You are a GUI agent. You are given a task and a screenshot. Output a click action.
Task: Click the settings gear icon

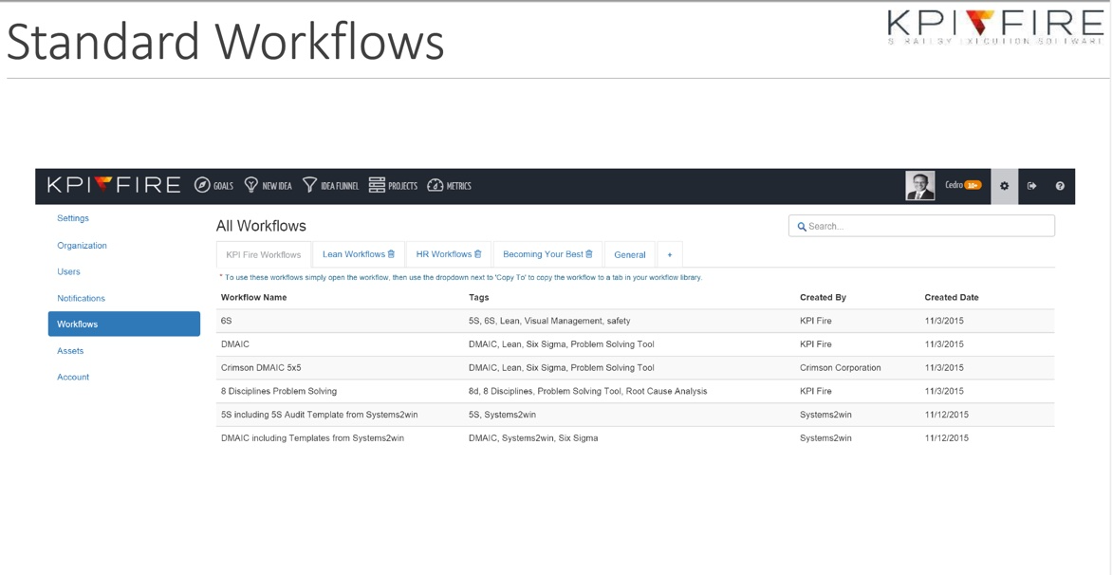pyautogui.click(x=1005, y=186)
